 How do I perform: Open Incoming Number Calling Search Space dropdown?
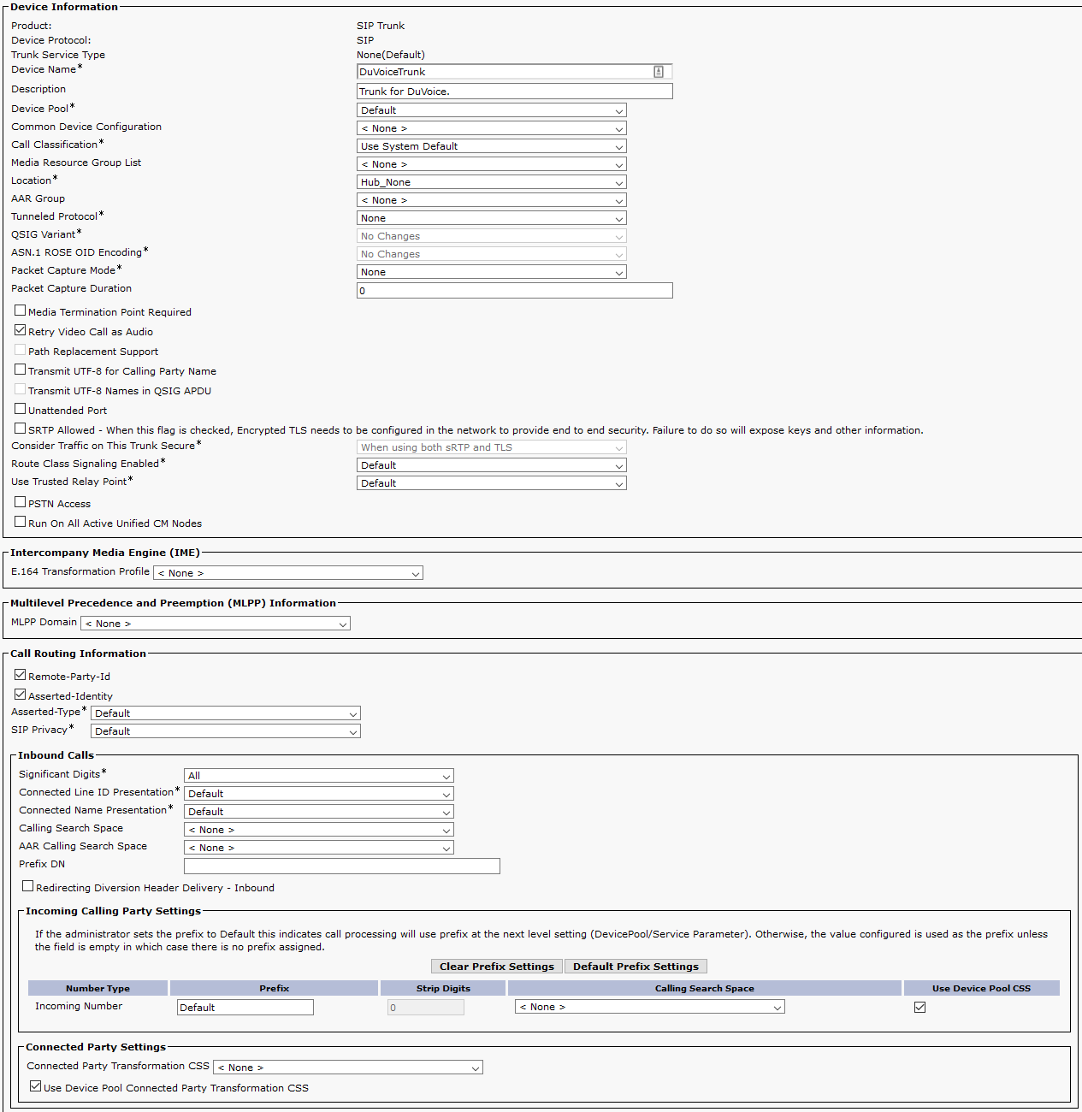650,1007
